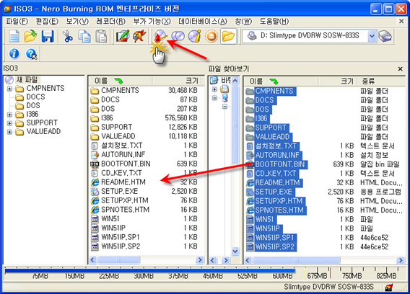Viewport: 410px width, 294px height.
Task: Click file browser horizontal scrollbar thumb
Action: (296, 260)
